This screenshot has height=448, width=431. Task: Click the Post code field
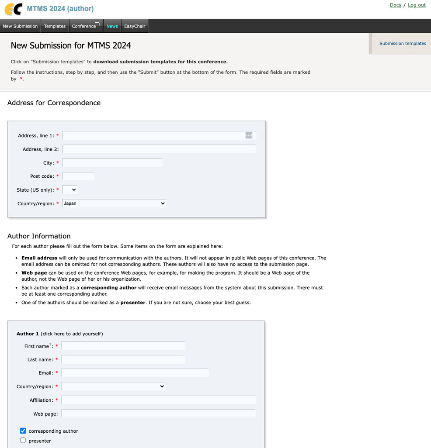[x=78, y=176]
